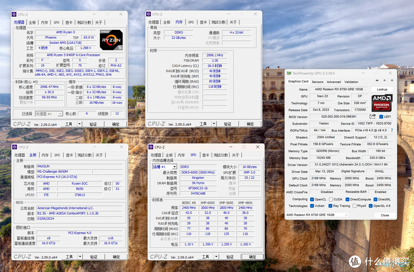
Task: Click 确定 in the CPU-Z memory window
Action: pos(250,124)
